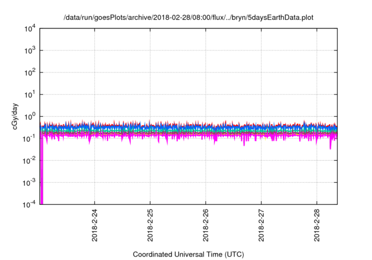
Task: Click the 10^-2 y-axis label
Action: point(29,161)
